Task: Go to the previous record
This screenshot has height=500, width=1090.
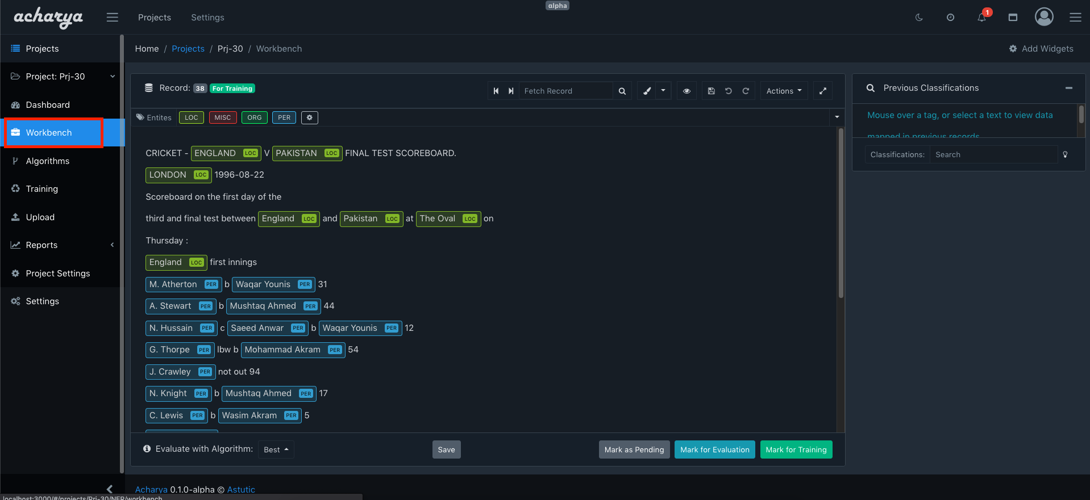Action: (496, 91)
